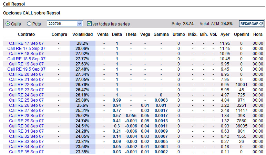Click the Compra column header
The width and height of the screenshot is (266, 155).
[59, 34]
